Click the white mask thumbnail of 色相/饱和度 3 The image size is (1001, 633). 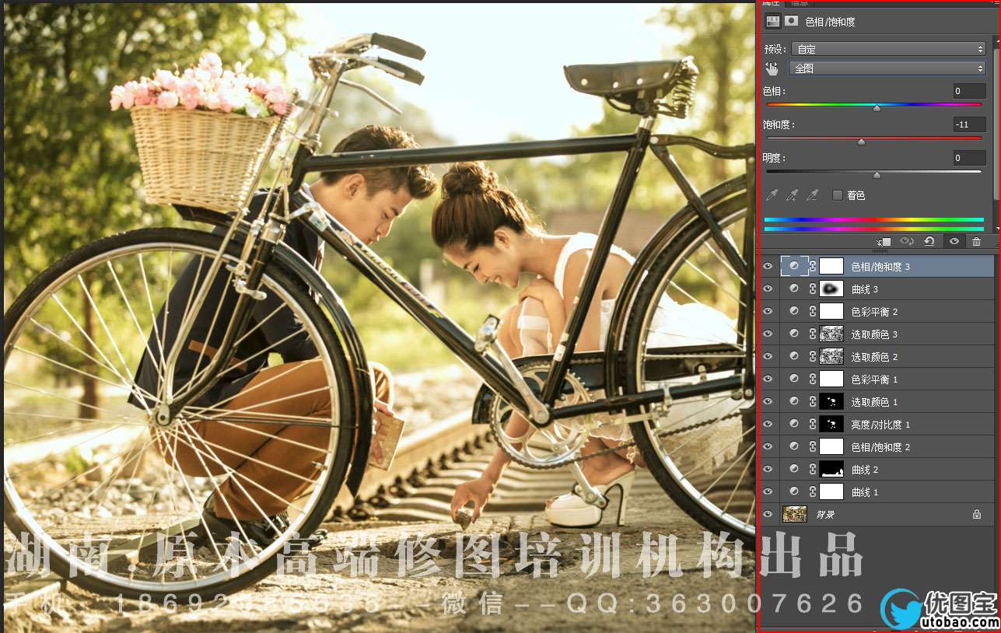(831, 266)
